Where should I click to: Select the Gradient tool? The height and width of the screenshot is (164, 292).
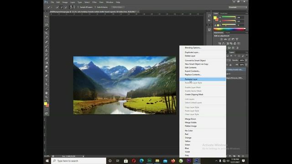[x=47, y=63]
